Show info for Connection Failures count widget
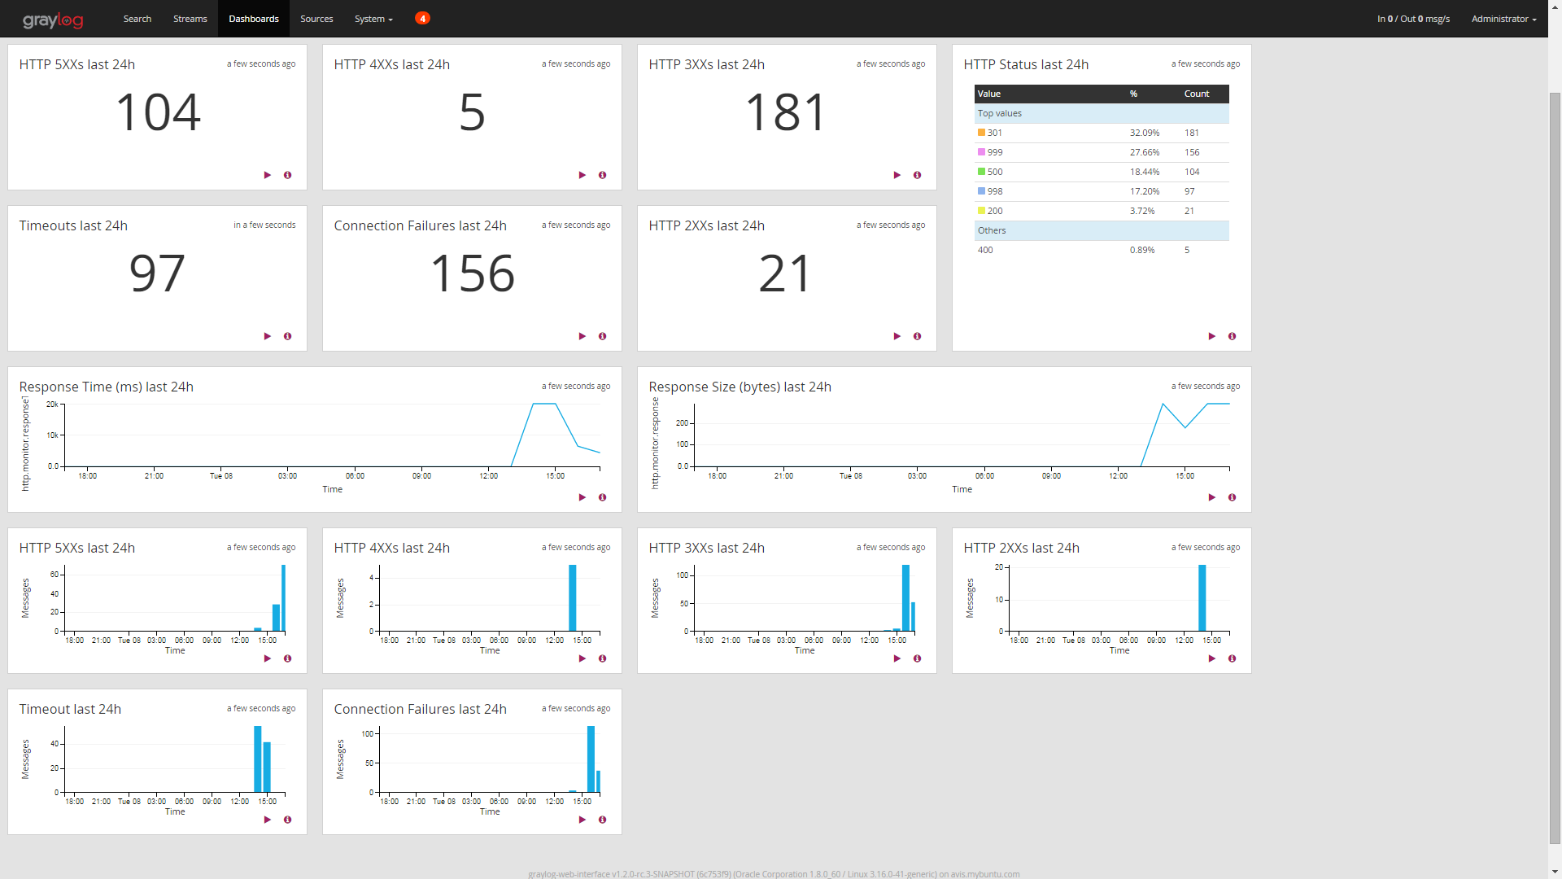Viewport: 1562px width, 879px height. pyautogui.click(x=602, y=336)
